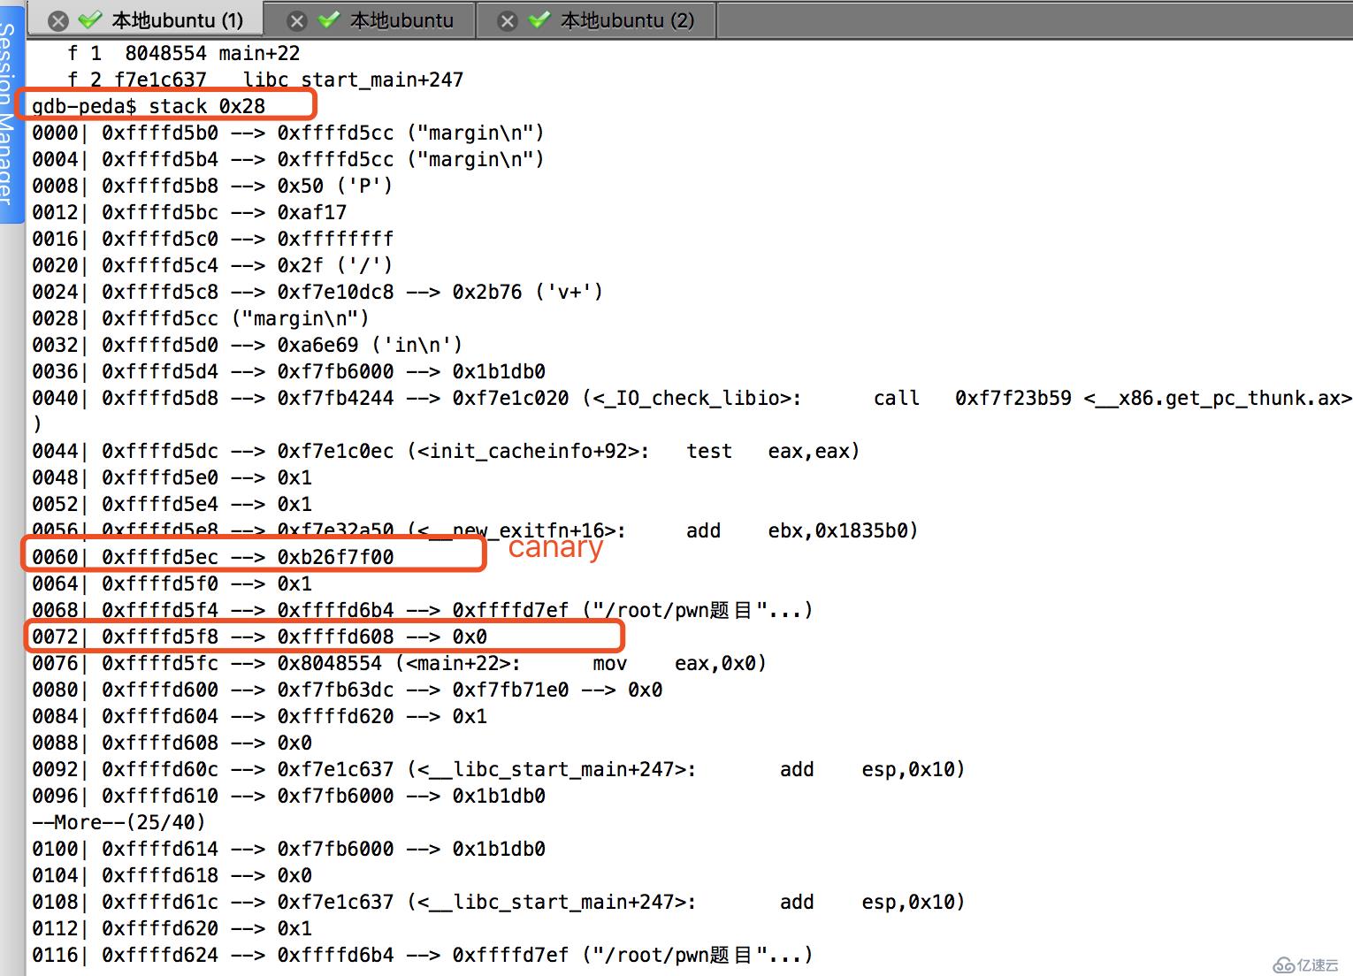This screenshot has width=1353, height=976.
Task: Click green checkmark on 本地ubuntu (2) tab
Action: [x=539, y=19]
